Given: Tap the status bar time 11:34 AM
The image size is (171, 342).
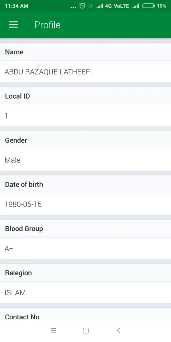Looking at the screenshot, I should [x=16, y=6].
